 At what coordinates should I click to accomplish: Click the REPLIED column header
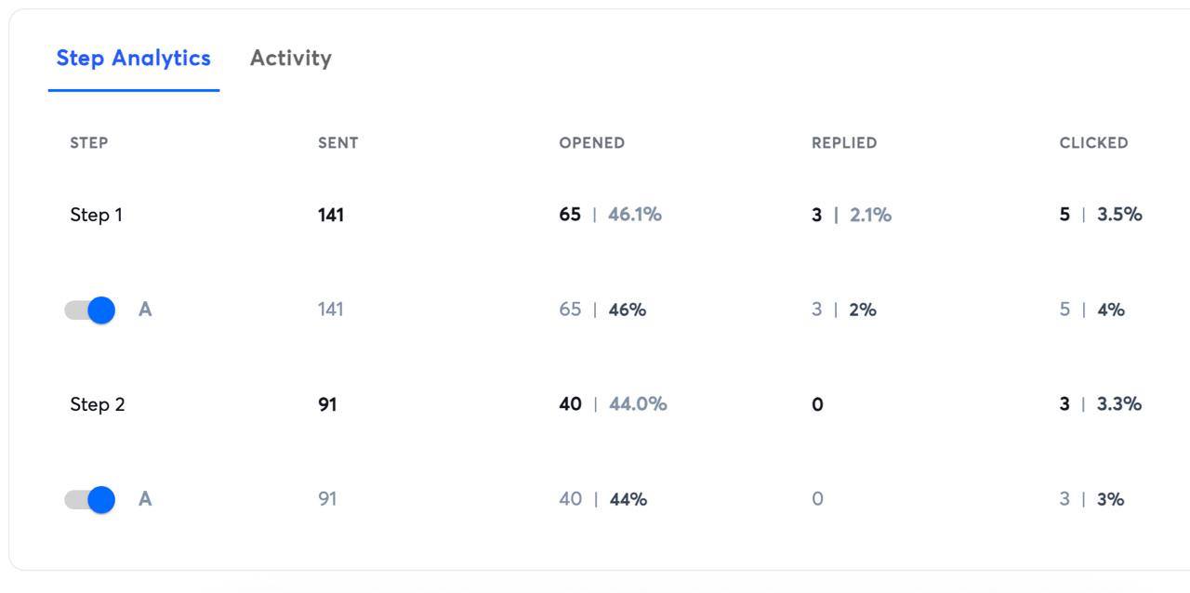point(843,143)
